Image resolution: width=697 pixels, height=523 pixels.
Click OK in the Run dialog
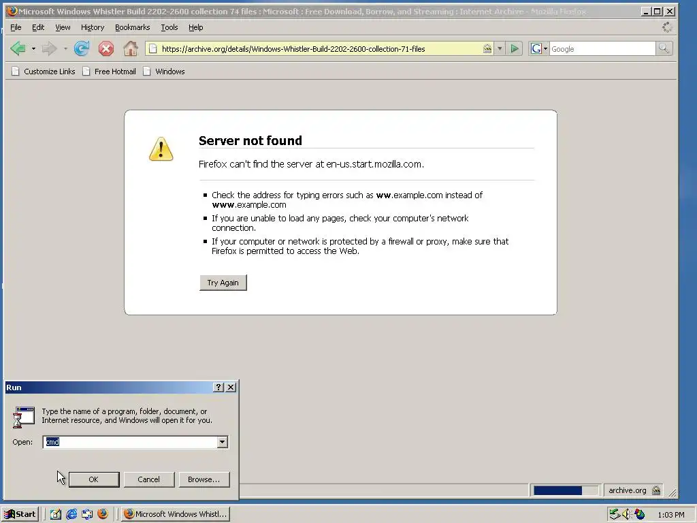click(x=94, y=479)
